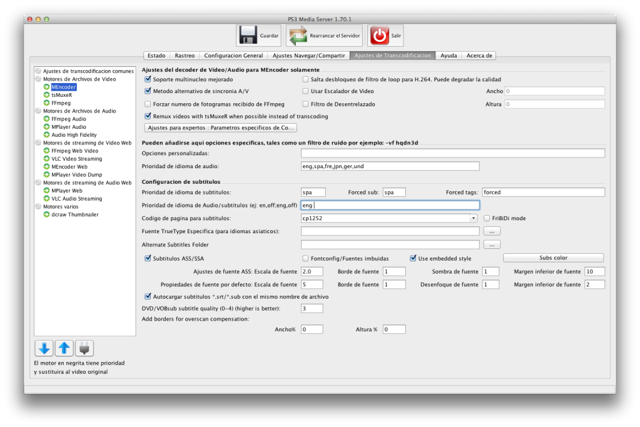This screenshot has width=640, height=427.
Task: Click green status icon beside FFmpeg video engine
Action: pos(46,103)
